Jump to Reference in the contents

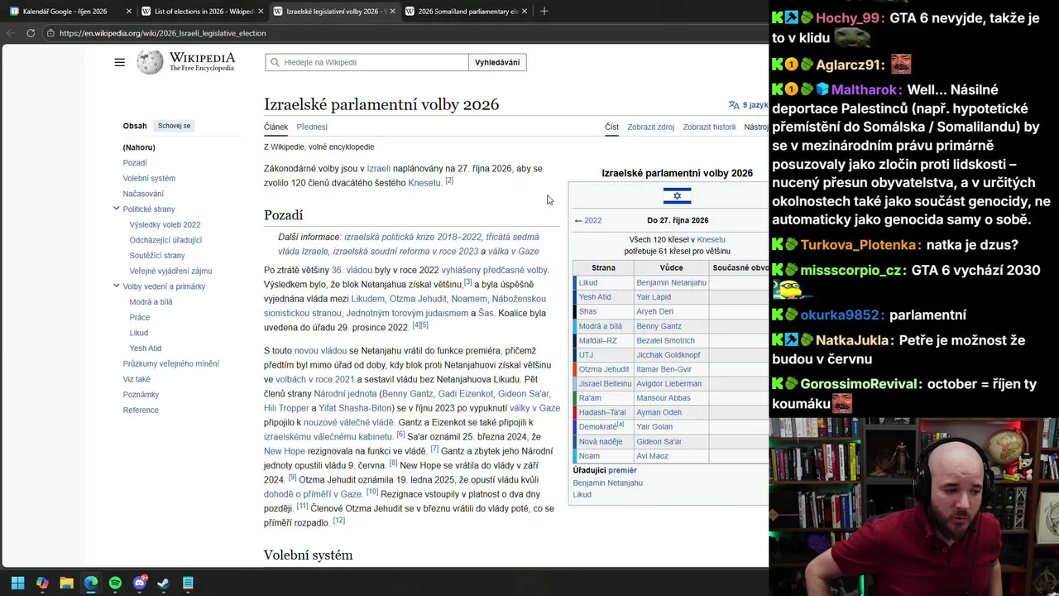click(x=141, y=410)
